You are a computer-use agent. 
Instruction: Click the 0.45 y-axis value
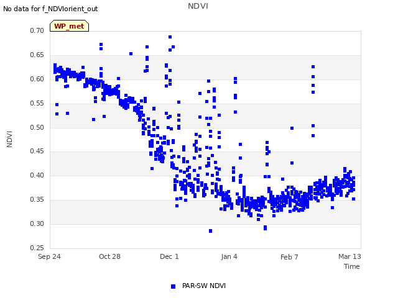[37, 151]
